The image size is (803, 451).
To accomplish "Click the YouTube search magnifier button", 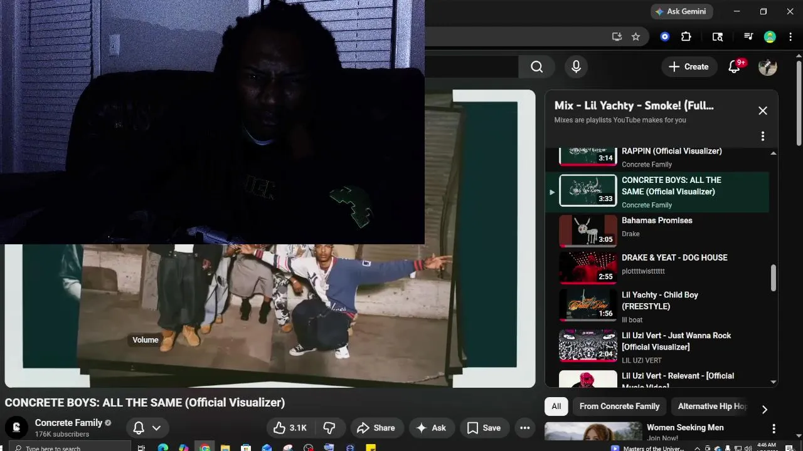I will pyautogui.click(x=536, y=66).
